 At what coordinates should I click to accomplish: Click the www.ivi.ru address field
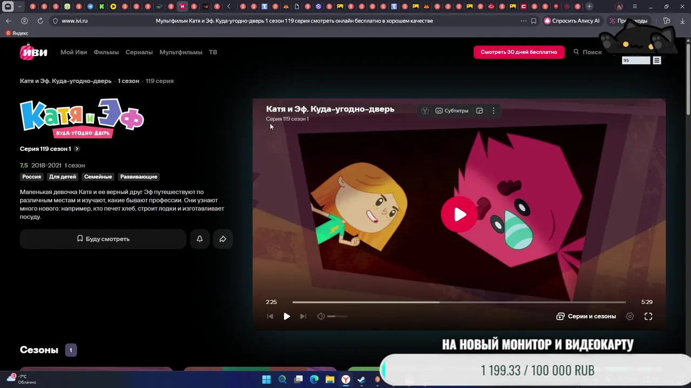tap(74, 21)
